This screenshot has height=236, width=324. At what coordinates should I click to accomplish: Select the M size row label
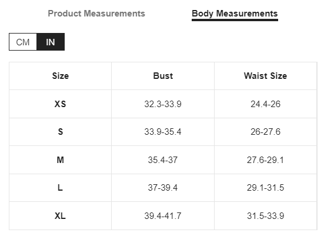(x=61, y=160)
